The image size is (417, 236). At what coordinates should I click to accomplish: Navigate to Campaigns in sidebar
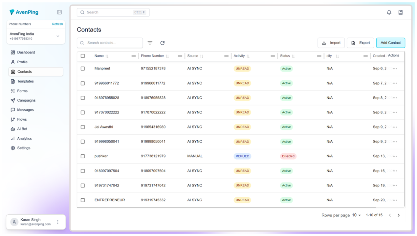click(x=26, y=100)
